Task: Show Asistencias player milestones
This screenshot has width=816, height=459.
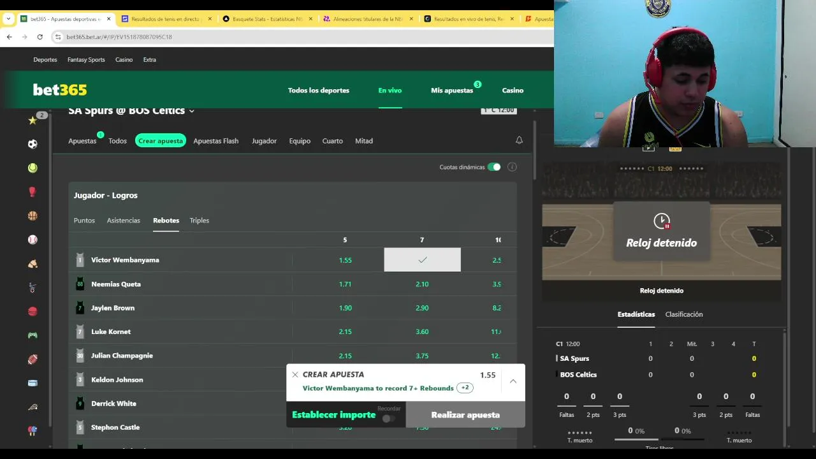Action: pyautogui.click(x=124, y=221)
